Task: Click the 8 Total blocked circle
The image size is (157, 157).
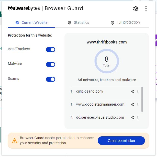Action: click(x=107, y=61)
